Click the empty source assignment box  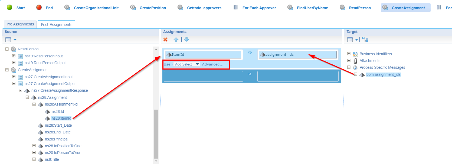point(203,76)
